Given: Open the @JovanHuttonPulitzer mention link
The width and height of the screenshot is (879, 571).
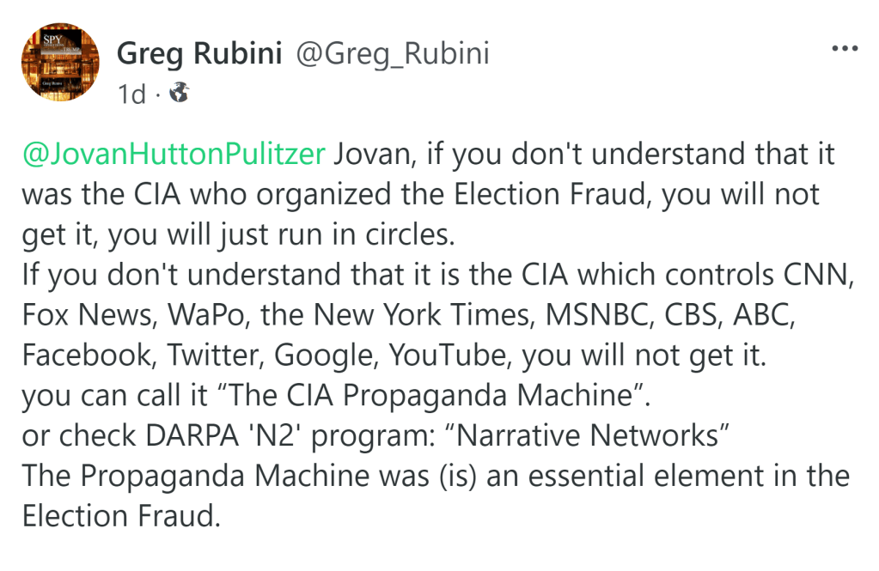Looking at the screenshot, I should click(x=174, y=155).
